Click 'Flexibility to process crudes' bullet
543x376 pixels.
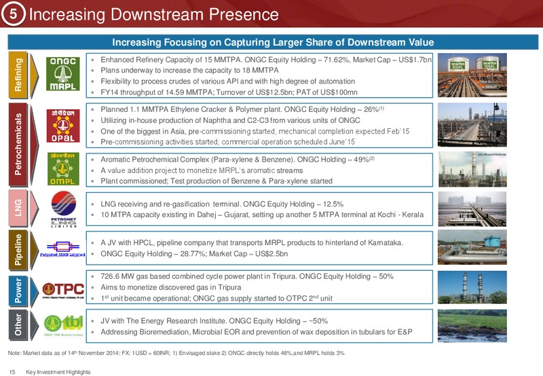[227, 81]
